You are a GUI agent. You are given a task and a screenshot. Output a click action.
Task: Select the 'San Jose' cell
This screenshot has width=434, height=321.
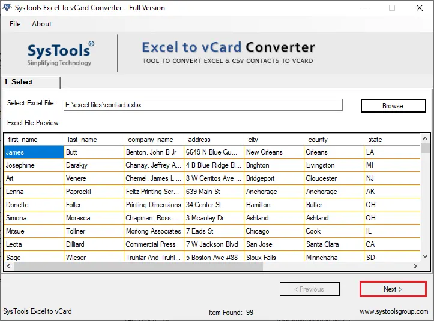[x=274, y=244]
